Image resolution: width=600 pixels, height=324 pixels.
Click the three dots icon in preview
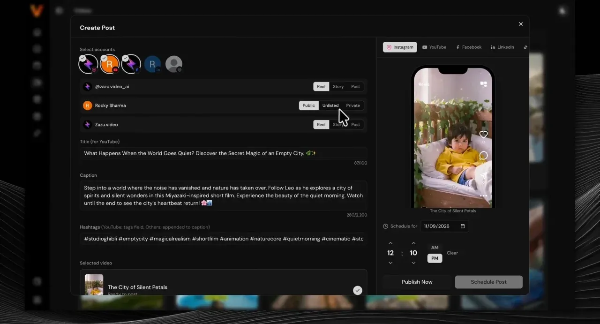(x=484, y=196)
